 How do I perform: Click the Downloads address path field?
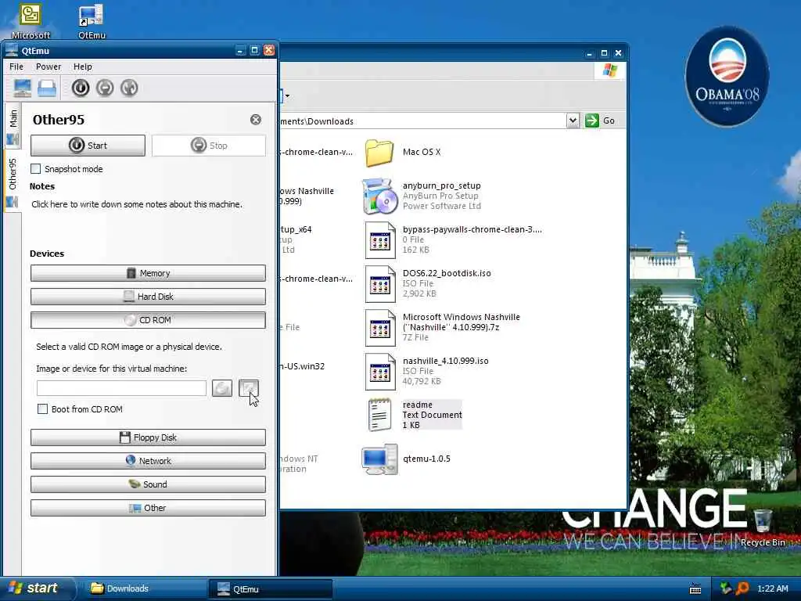coord(423,121)
